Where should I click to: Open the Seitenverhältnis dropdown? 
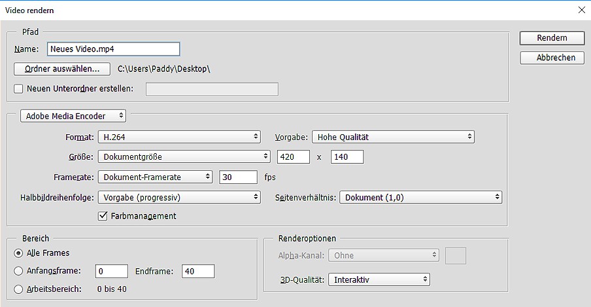[x=420, y=197]
